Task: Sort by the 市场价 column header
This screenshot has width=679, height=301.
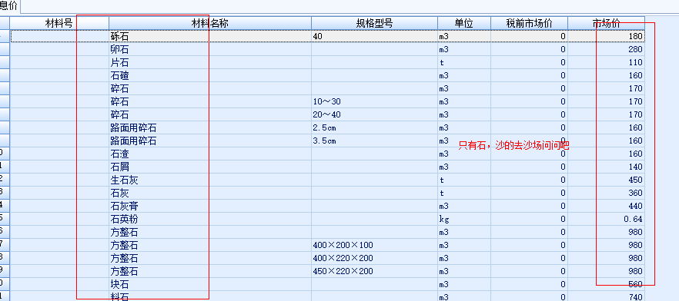Action: pos(606,23)
